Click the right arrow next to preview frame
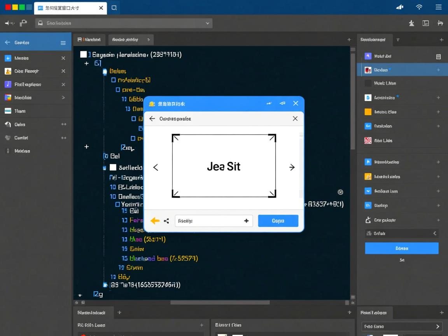Viewport: 448px width, 336px height. click(292, 167)
